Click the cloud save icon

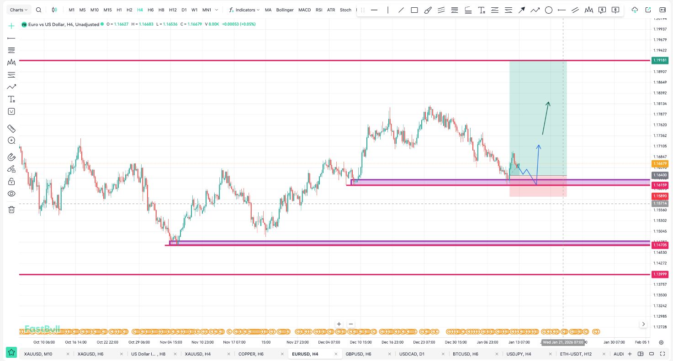pyautogui.click(x=634, y=10)
